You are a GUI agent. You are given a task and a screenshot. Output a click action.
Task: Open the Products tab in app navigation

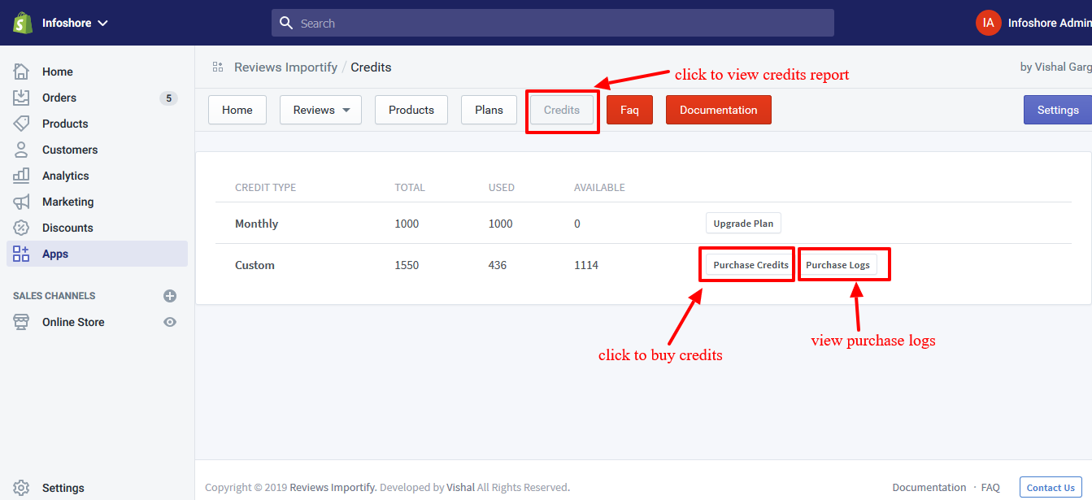pyautogui.click(x=411, y=110)
